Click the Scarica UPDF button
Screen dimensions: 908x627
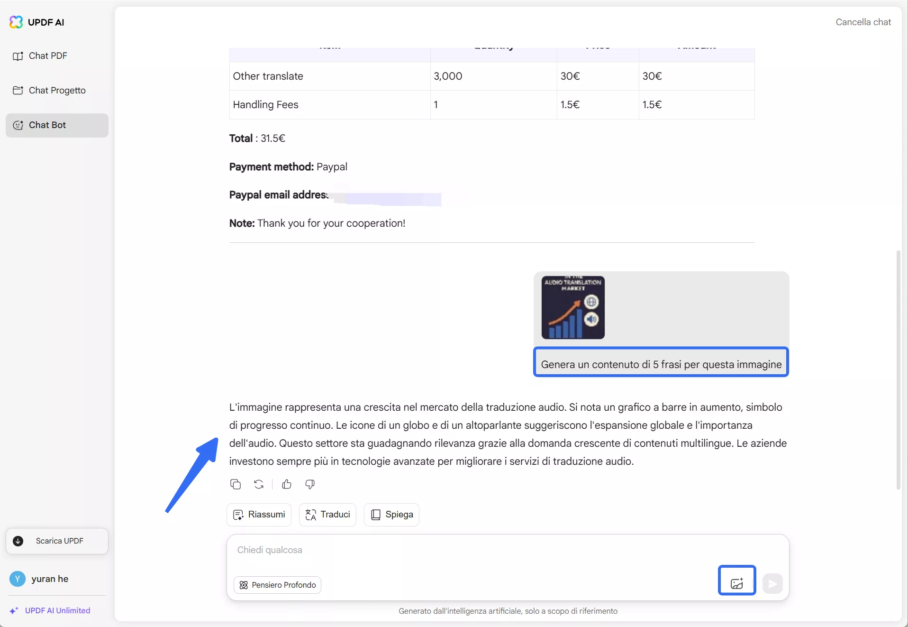[57, 541]
